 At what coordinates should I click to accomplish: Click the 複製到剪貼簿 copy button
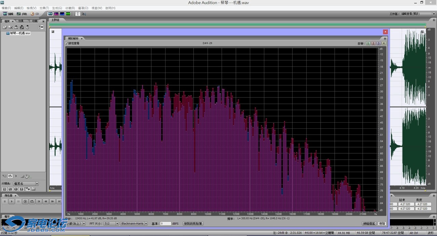coord(193,224)
